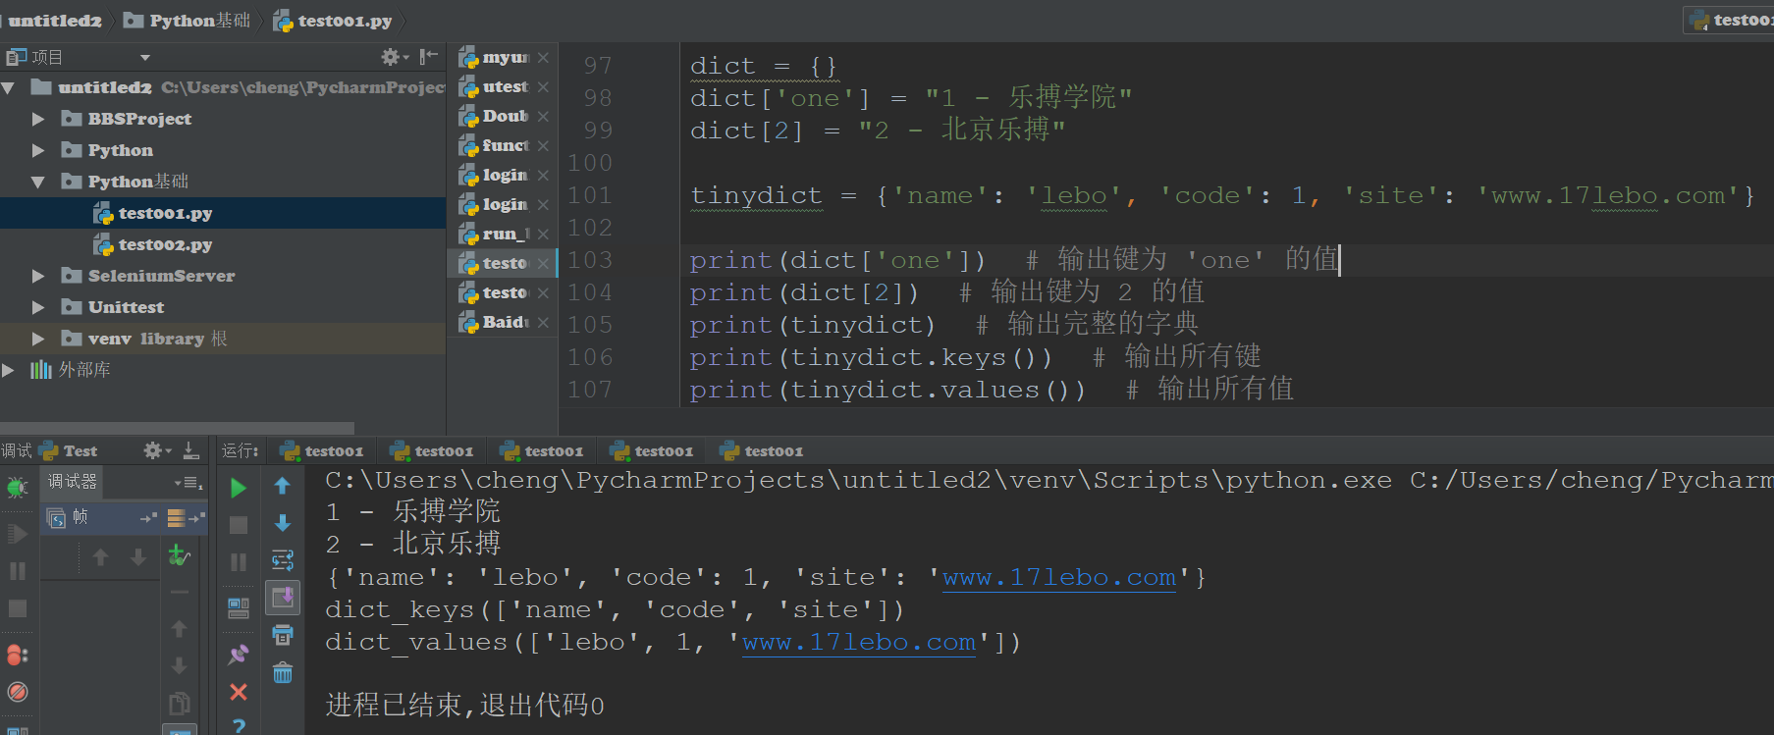
Task: Expand the SeleniumServer folder
Action: point(38,276)
